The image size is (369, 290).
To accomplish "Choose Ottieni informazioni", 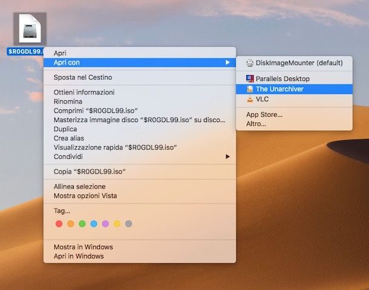I will click(140, 92).
